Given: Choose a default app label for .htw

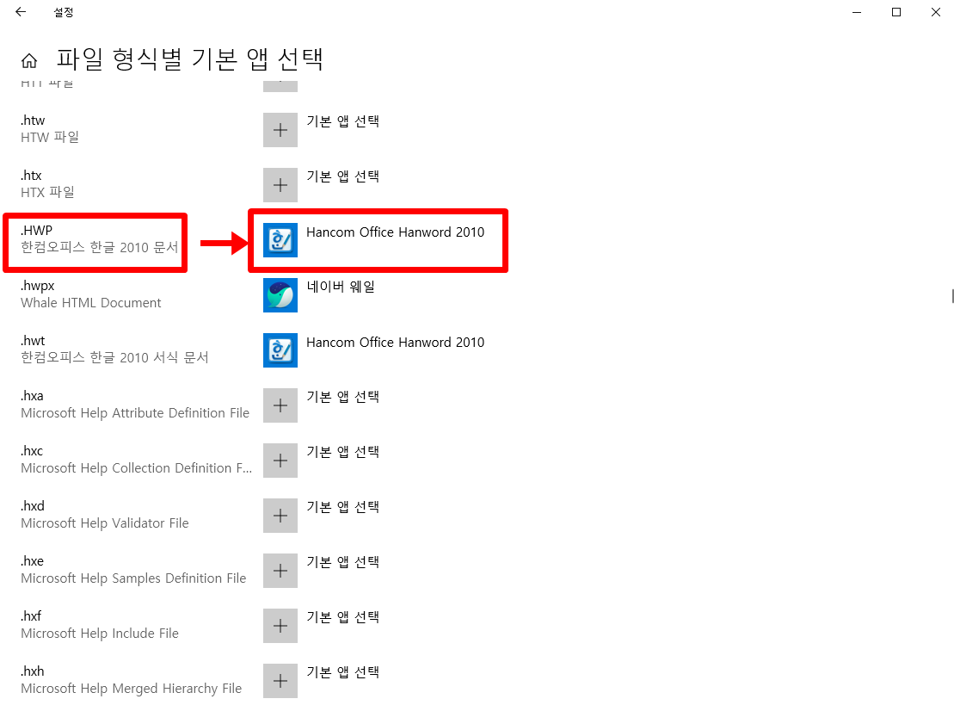Looking at the screenshot, I should (343, 121).
